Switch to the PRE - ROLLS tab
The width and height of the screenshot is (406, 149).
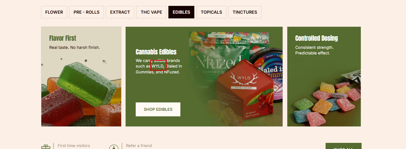point(87,12)
